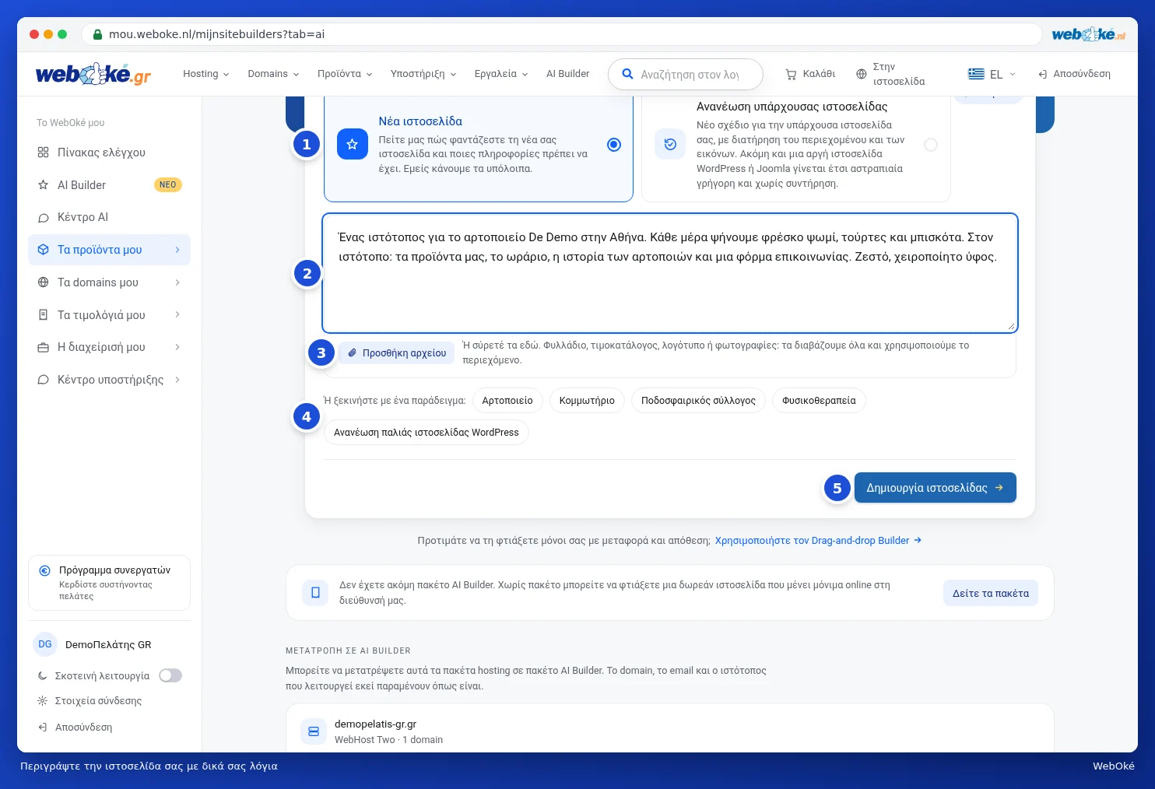The height and width of the screenshot is (789, 1155).
Task: Click the Δείτε τα πακέτα button
Action: (x=990, y=593)
